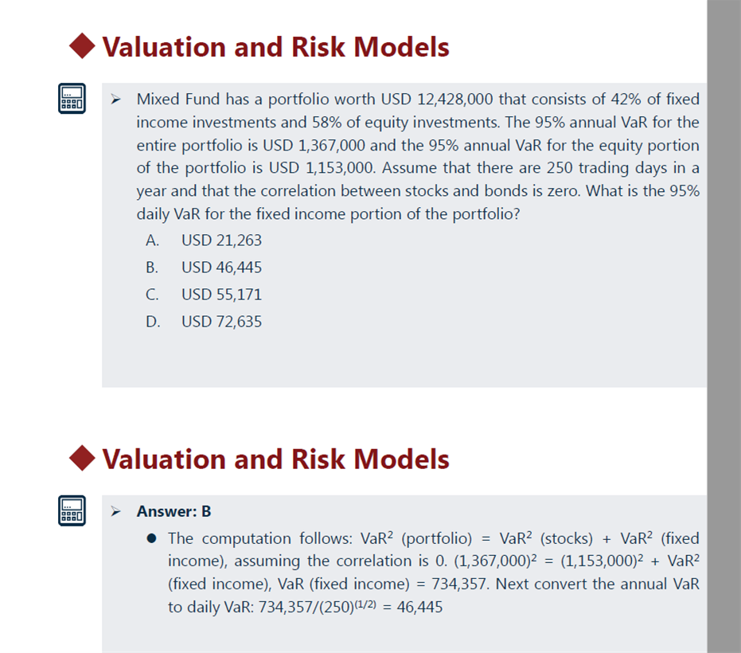Click the gray vertical scrollbar on the right
Image resolution: width=741 pixels, height=653 pixels.
(723, 319)
